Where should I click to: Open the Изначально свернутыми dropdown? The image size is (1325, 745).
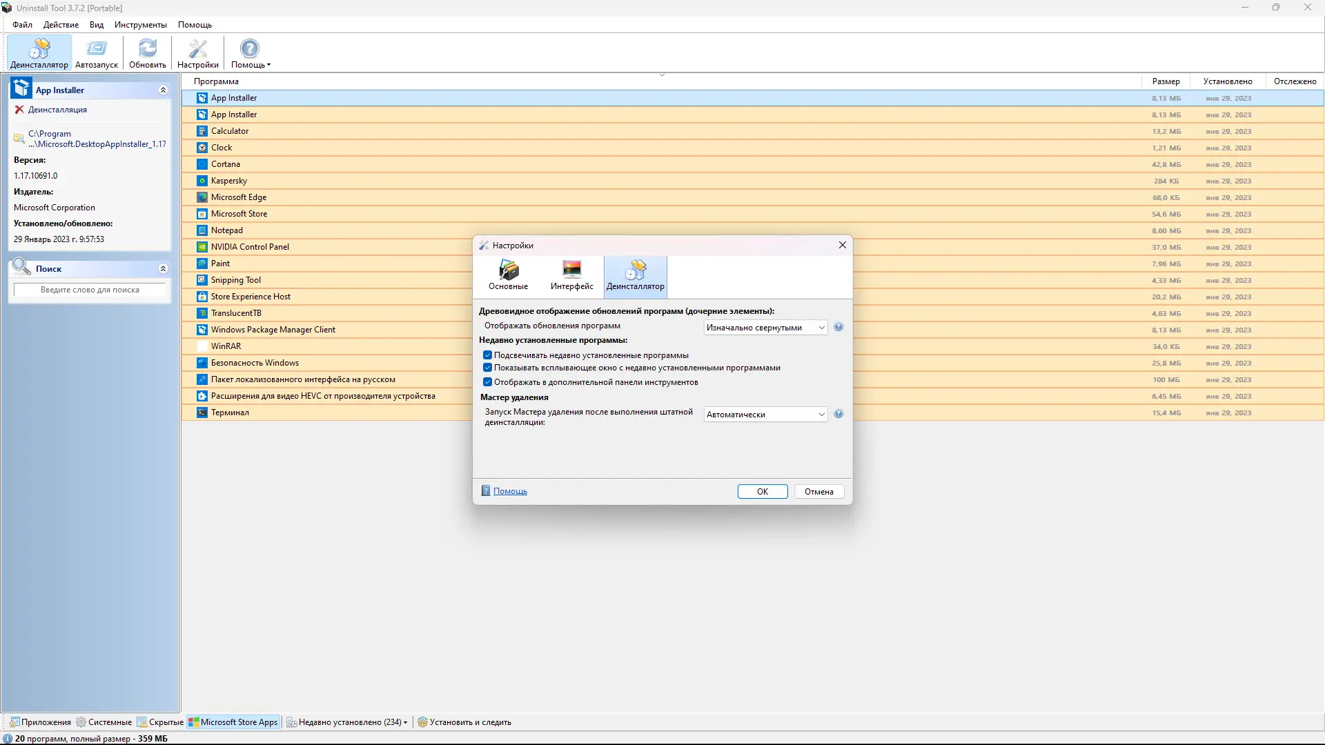(765, 328)
